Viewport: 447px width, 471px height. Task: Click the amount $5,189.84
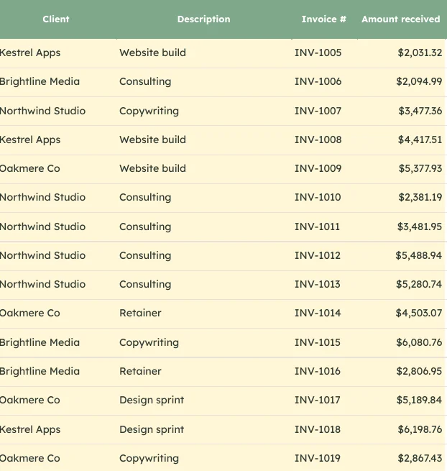click(419, 400)
